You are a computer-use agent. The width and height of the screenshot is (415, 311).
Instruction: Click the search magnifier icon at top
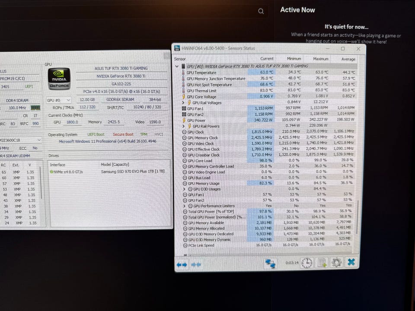coord(261,11)
